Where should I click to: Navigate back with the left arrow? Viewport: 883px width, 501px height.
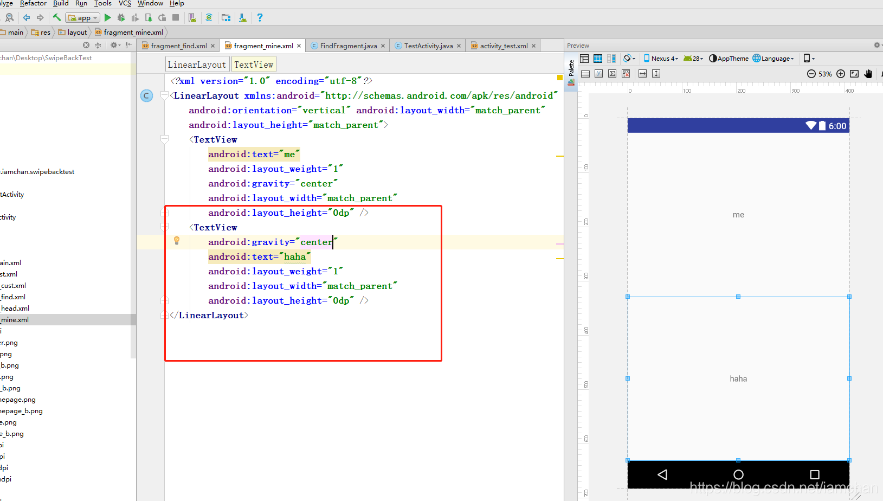coord(27,17)
